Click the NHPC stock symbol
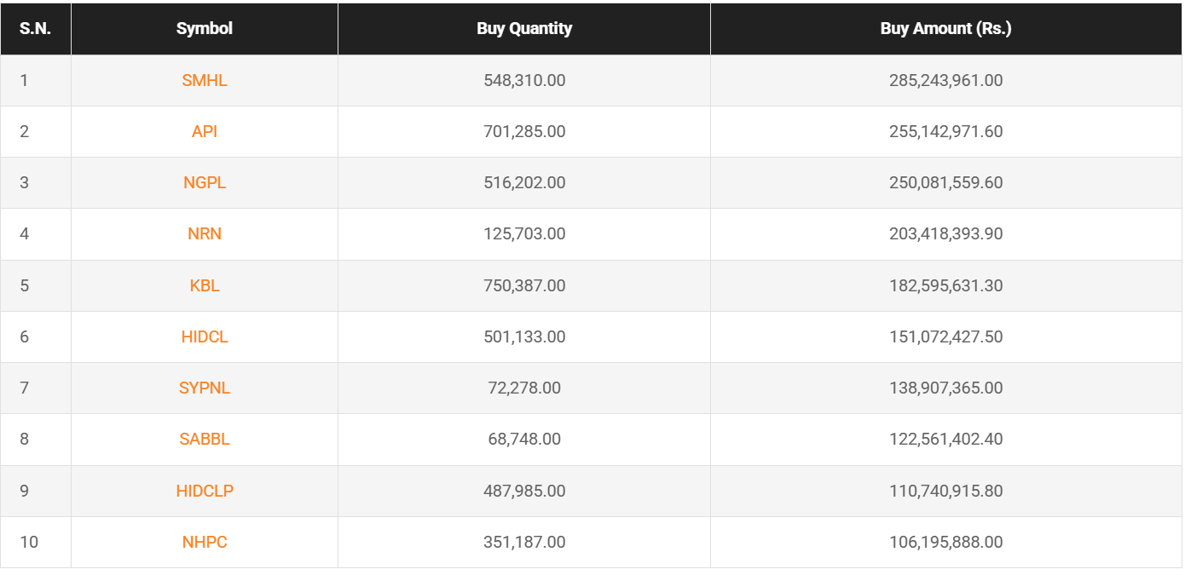Image resolution: width=1185 pixels, height=575 pixels. [x=205, y=543]
